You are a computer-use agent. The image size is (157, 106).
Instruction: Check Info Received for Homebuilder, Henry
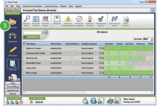point(130,63)
